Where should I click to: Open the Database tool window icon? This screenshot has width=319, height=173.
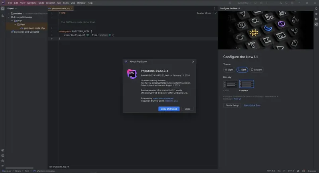tap(316, 19)
